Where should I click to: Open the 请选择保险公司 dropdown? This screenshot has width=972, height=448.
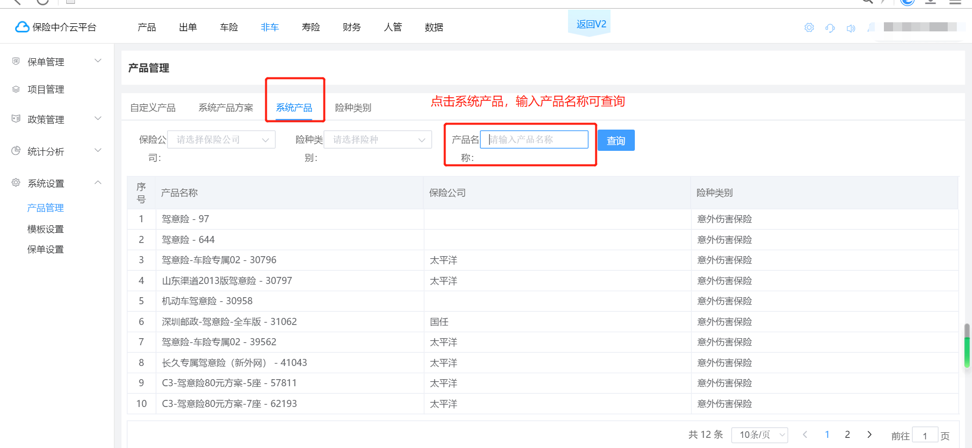[221, 140]
